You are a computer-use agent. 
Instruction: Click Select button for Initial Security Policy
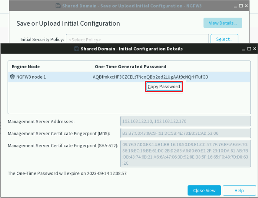click(x=224, y=39)
